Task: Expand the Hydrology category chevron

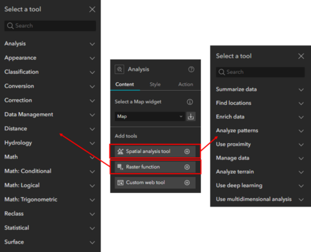Action: 92,143
